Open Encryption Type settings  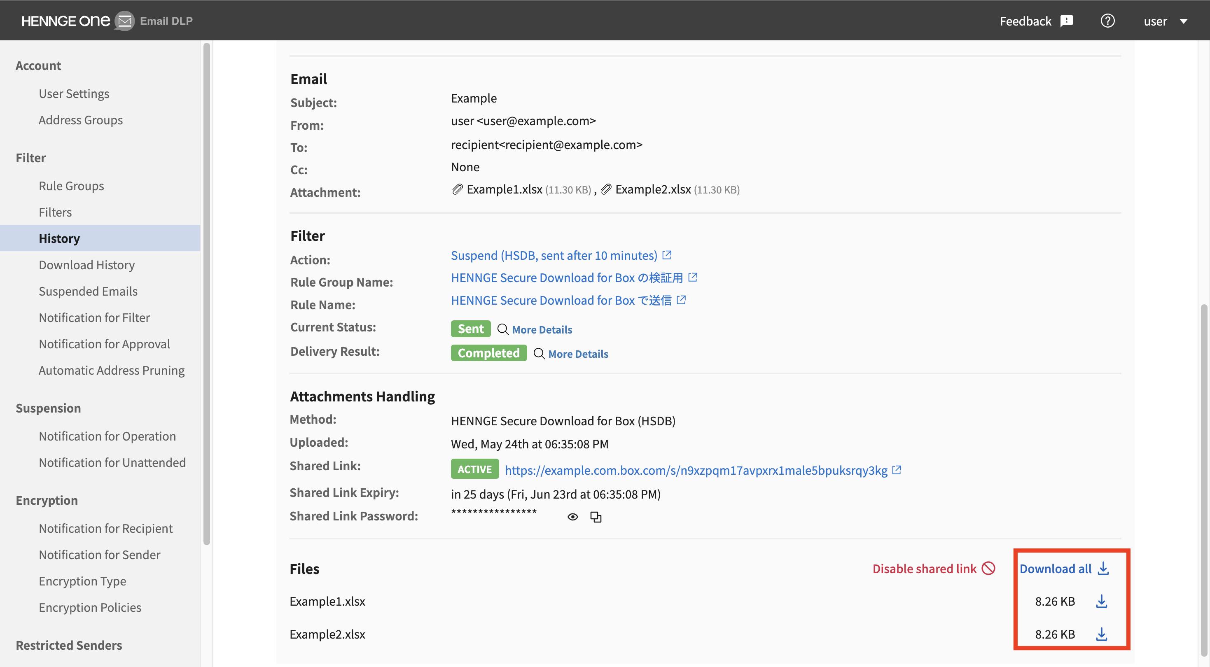click(x=82, y=581)
